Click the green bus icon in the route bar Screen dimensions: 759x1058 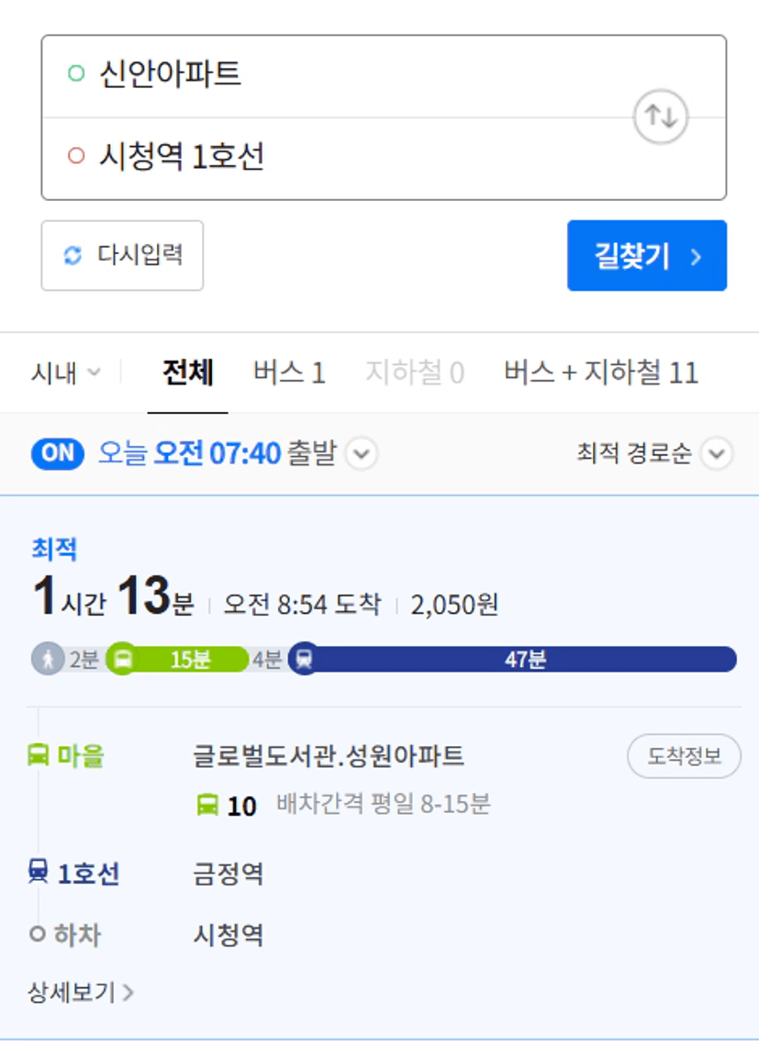(123, 659)
